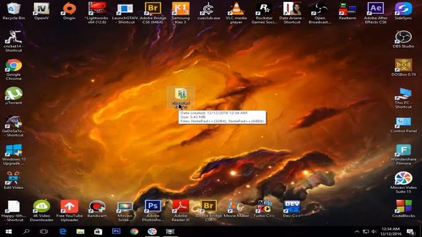
Task: Open Google Chrome desktop icon
Action: (x=13, y=69)
